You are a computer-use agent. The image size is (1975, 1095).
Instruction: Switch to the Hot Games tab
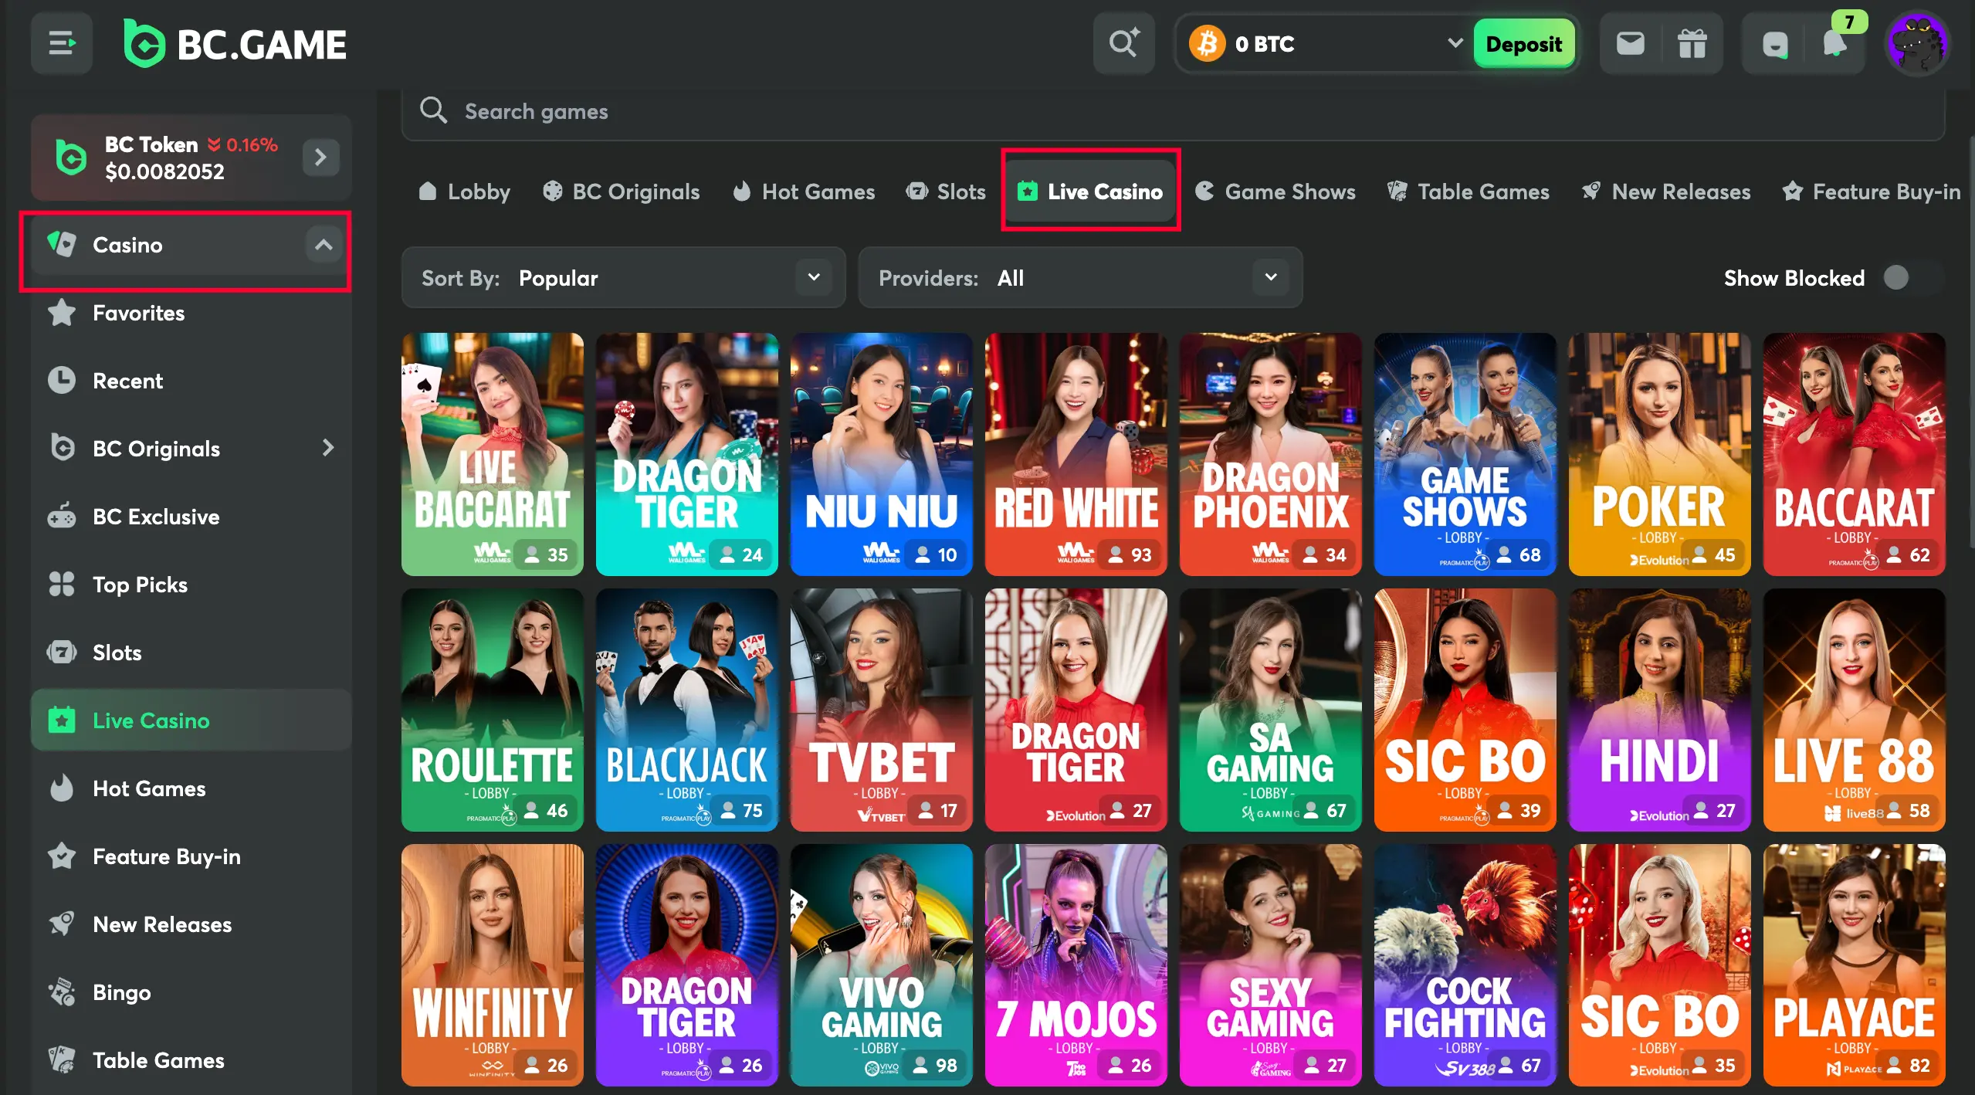[x=804, y=192]
